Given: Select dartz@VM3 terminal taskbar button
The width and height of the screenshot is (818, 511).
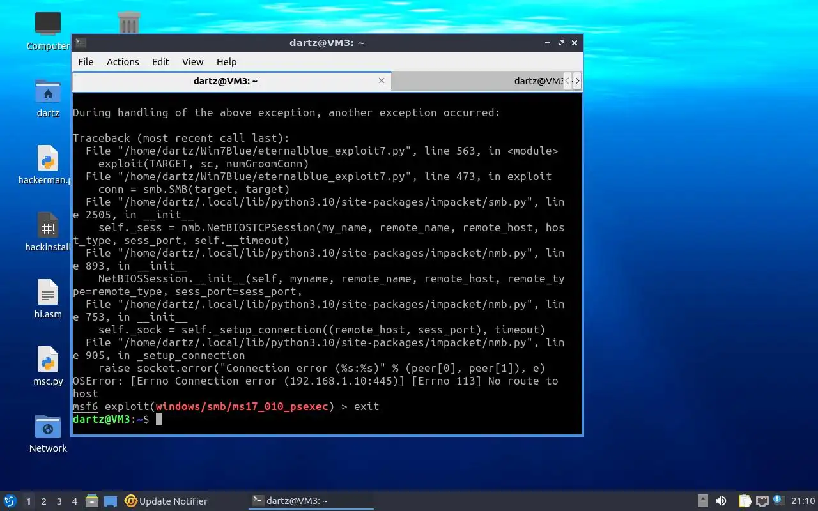Looking at the screenshot, I should point(311,501).
